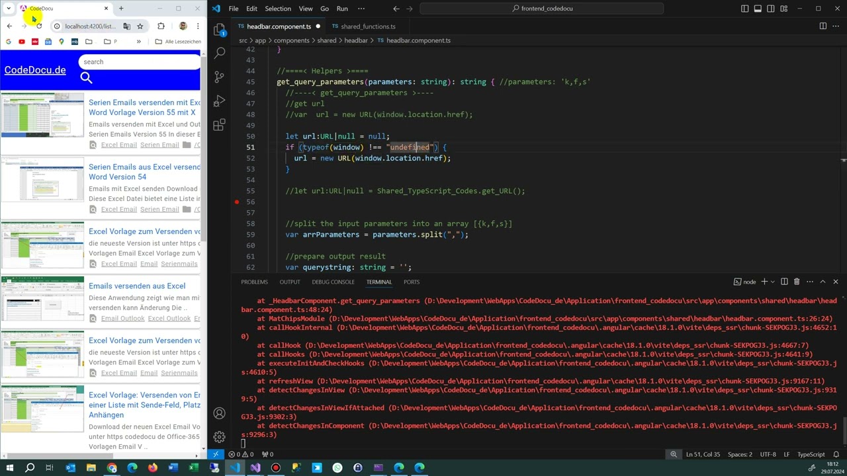Open the 'Alle Lesezeichen' bookmarks folder
847x476 pixels.
178,42
